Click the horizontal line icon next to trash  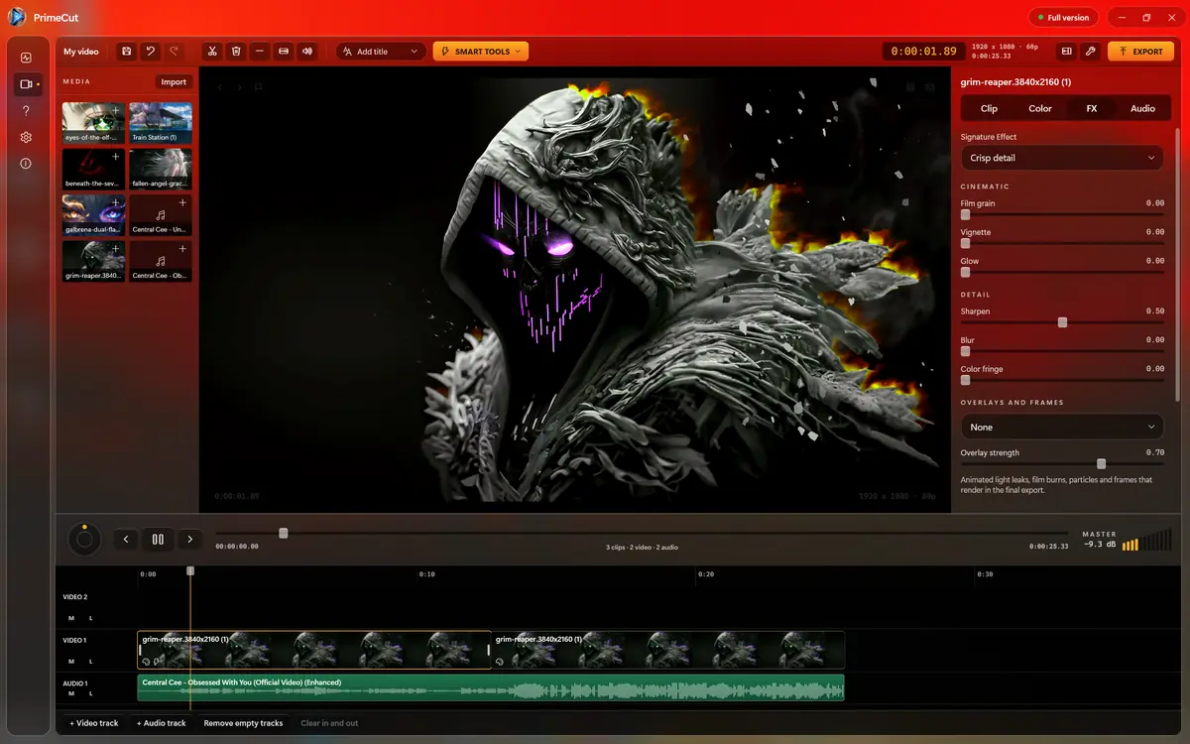[x=260, y=51]
